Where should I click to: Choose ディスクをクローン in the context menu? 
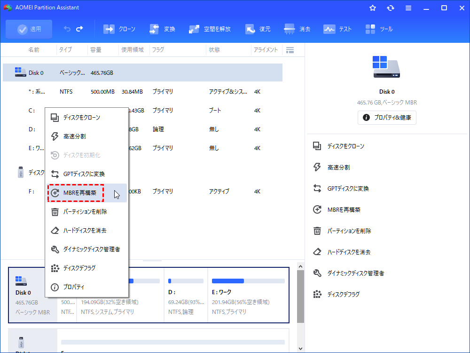point(86,118)
